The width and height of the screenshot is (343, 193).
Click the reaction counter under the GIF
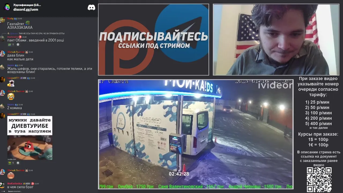10,163
